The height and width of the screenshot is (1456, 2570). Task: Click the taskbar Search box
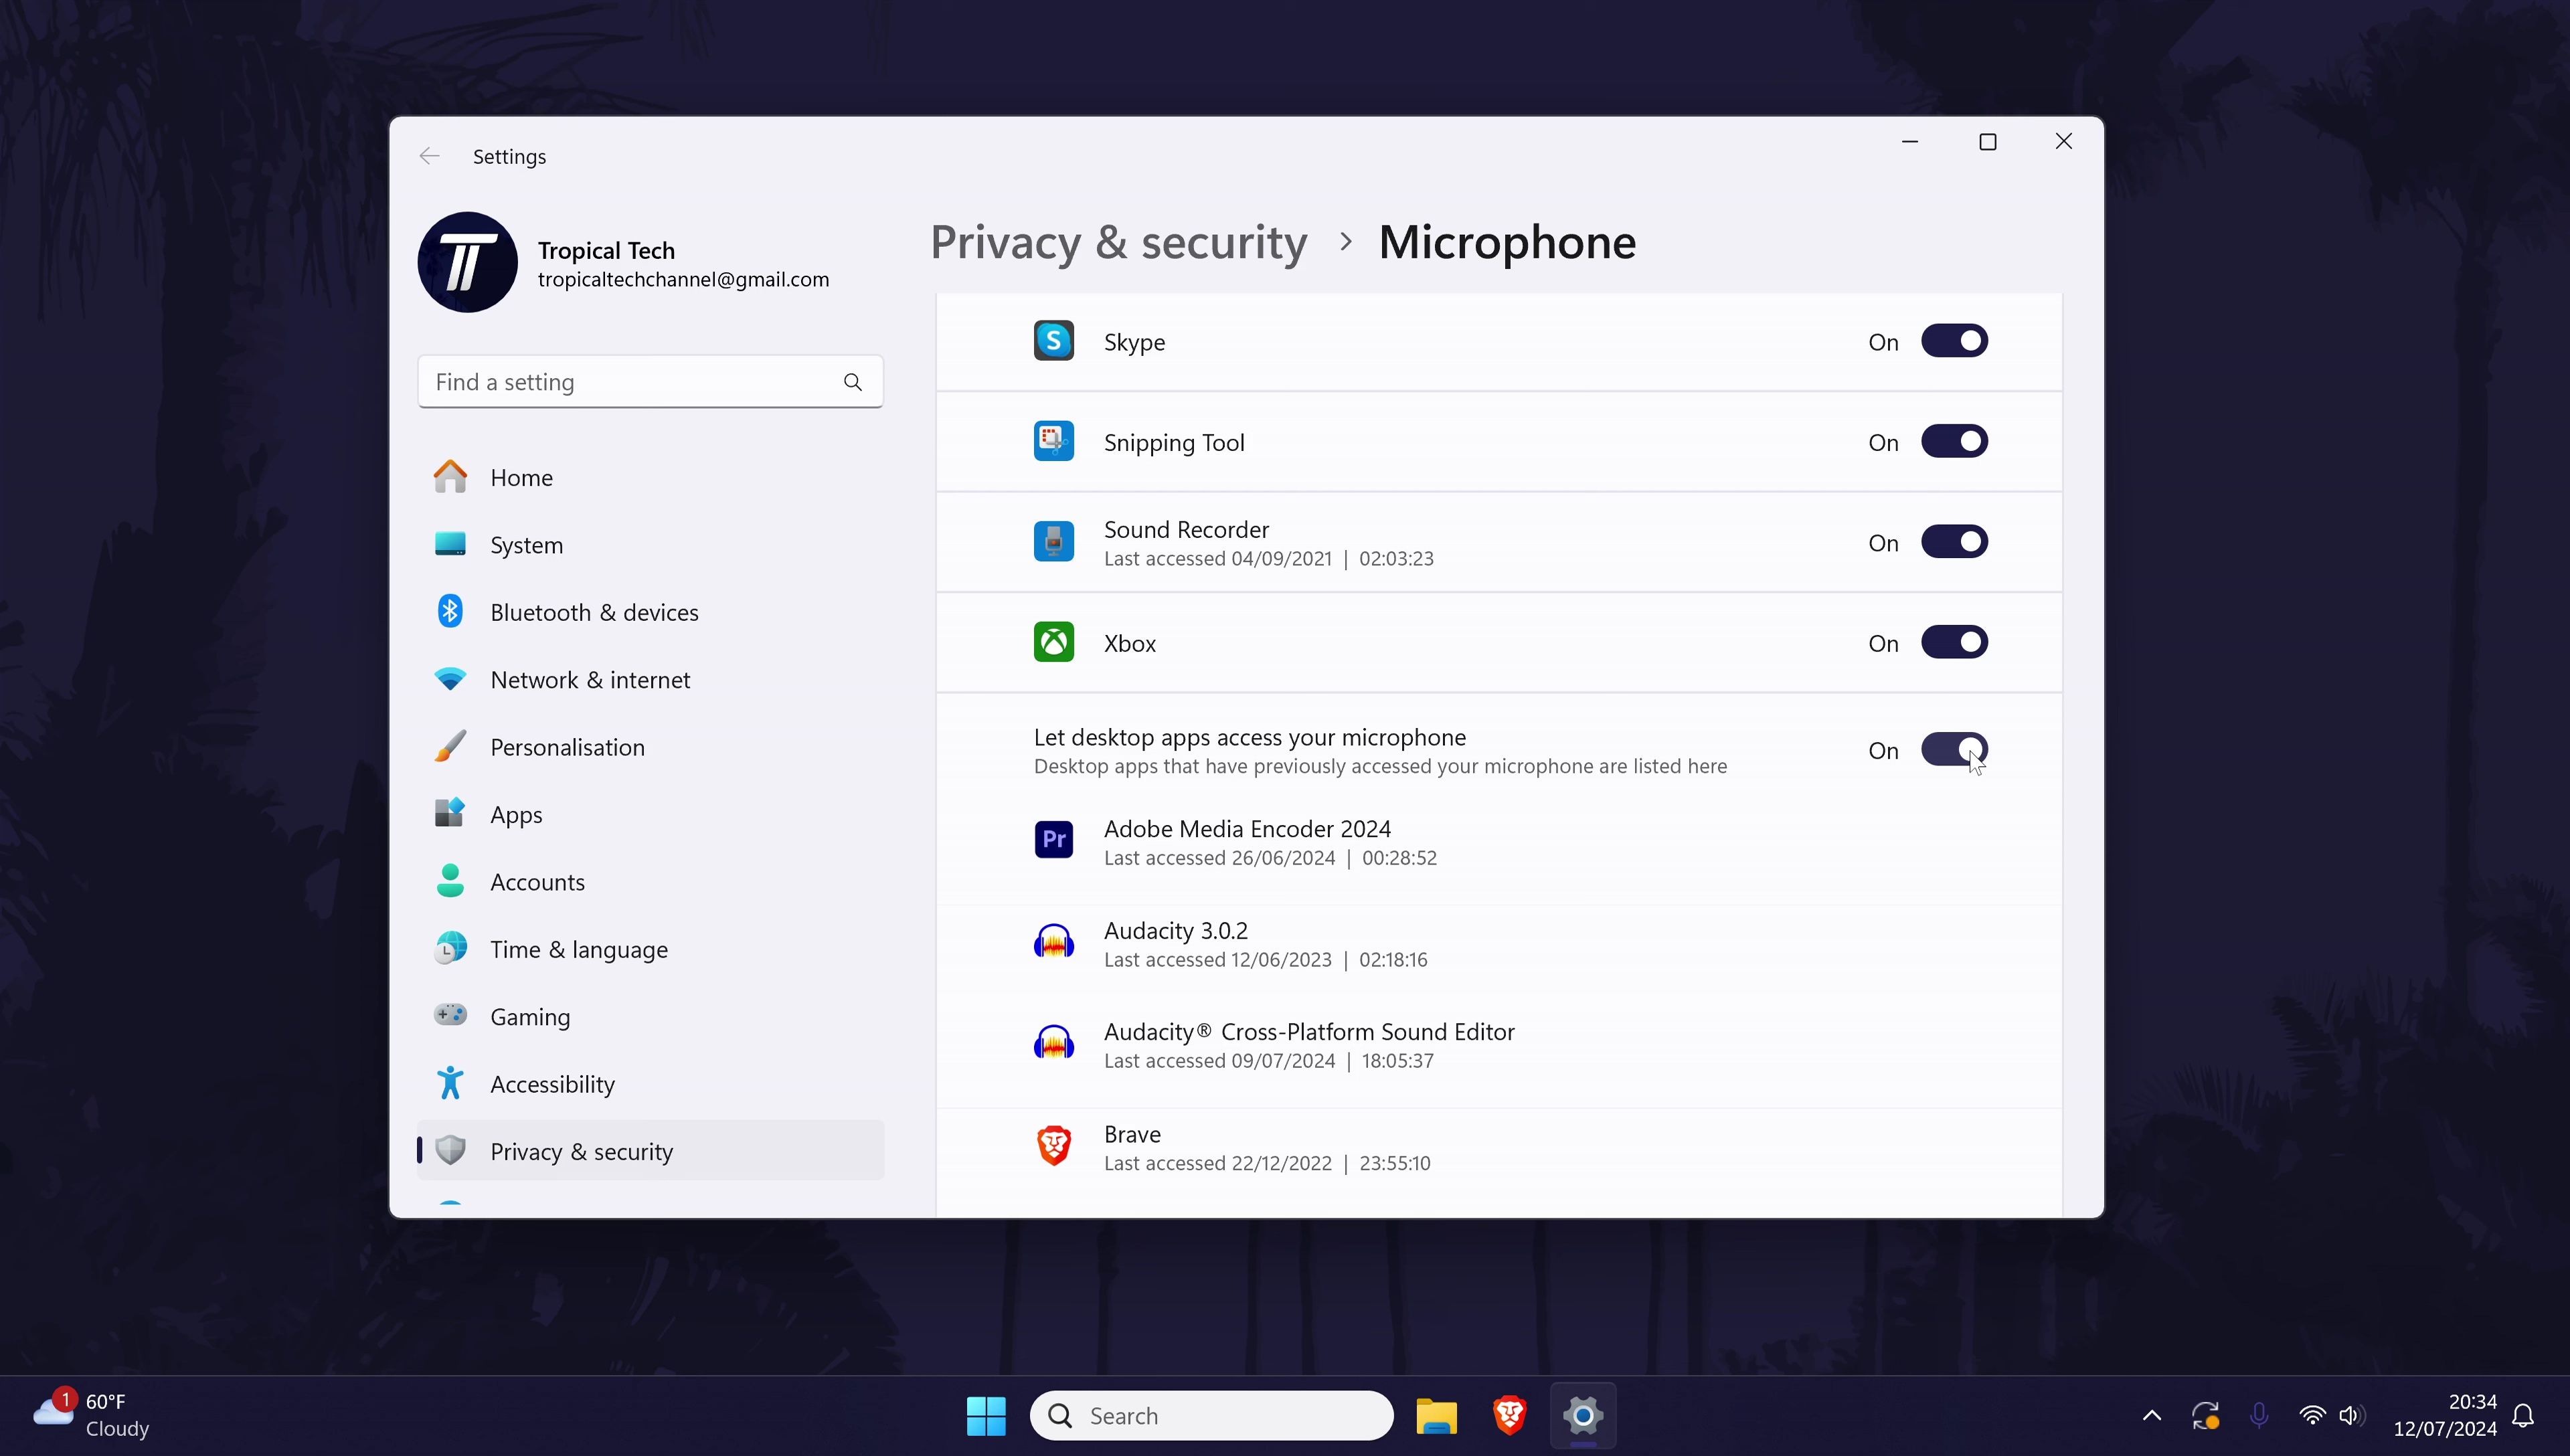(1211, 1416)
